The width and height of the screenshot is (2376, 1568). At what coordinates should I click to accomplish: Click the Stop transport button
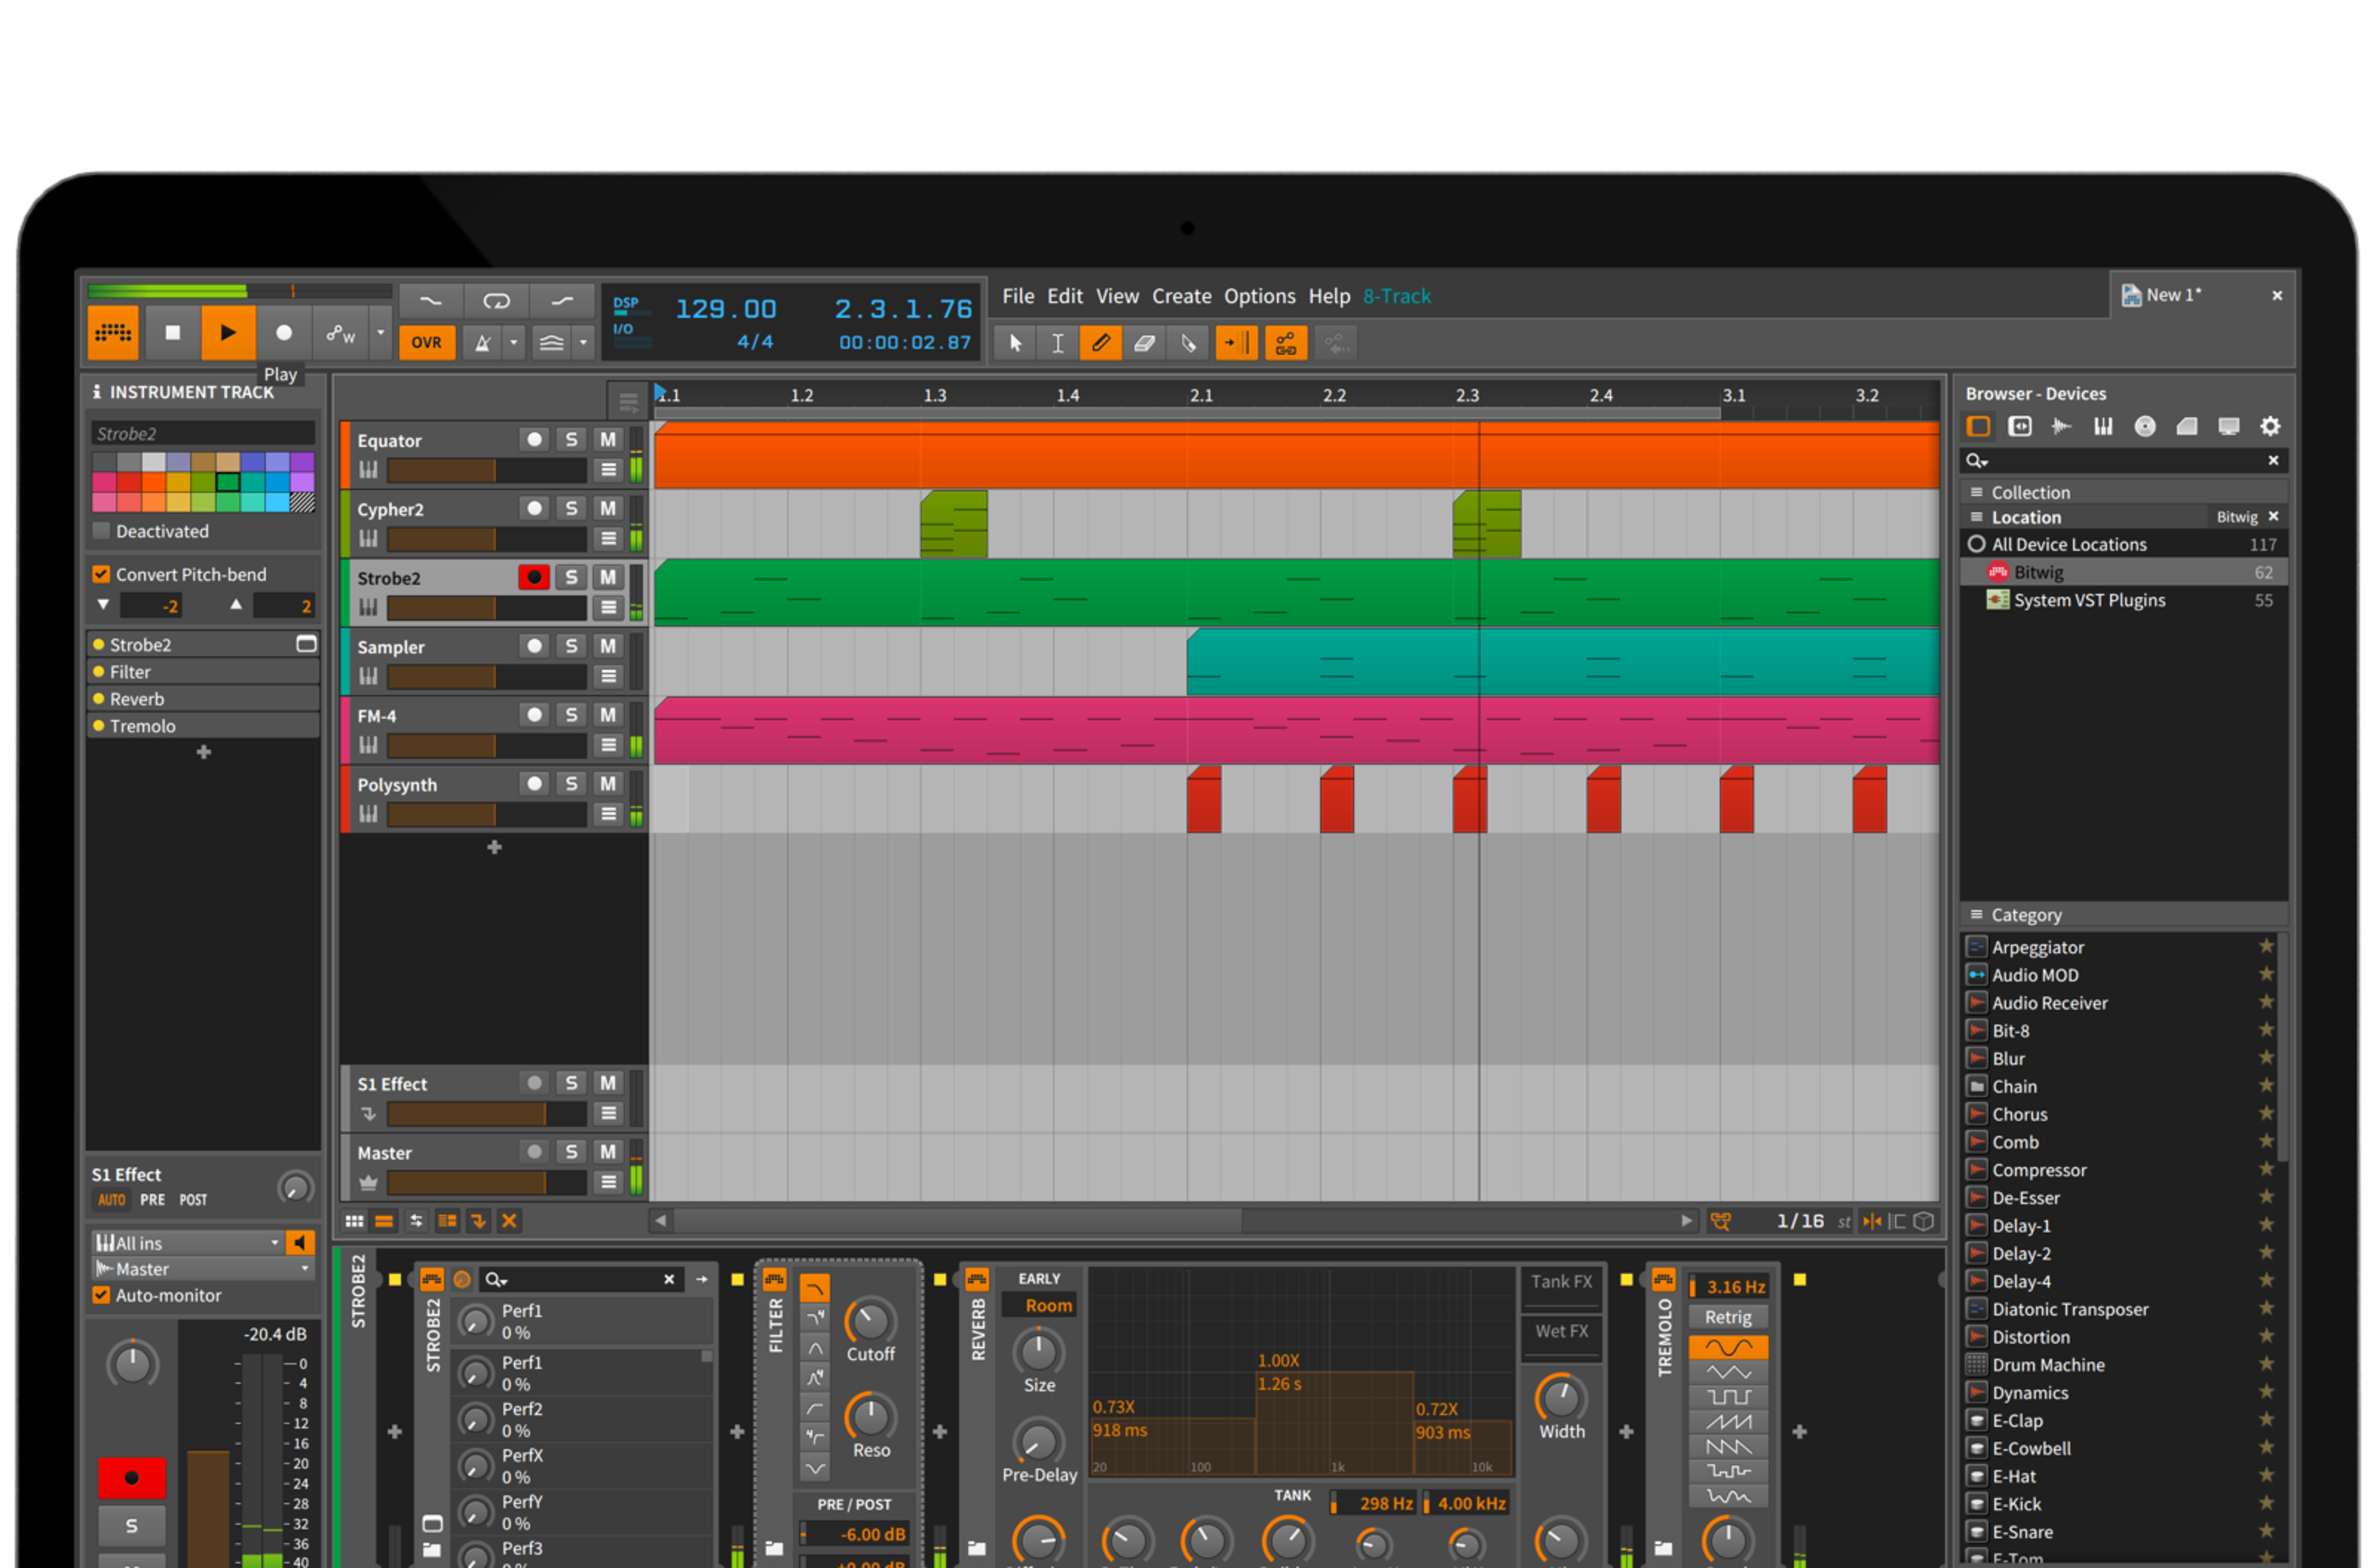(x=172, y=333)
